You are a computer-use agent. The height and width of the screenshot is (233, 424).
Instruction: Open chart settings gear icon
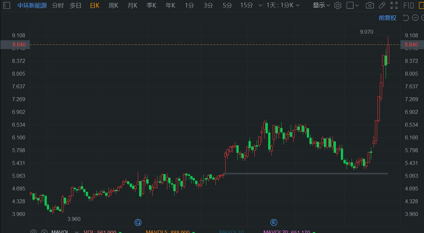tap(338, 5)
